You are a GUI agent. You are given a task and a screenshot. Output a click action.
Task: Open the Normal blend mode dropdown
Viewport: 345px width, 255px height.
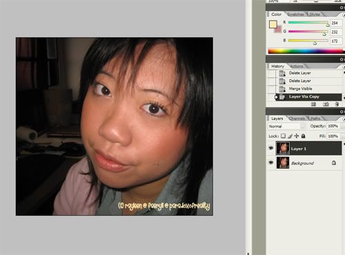pyautogui.click(x=286, y=126)
